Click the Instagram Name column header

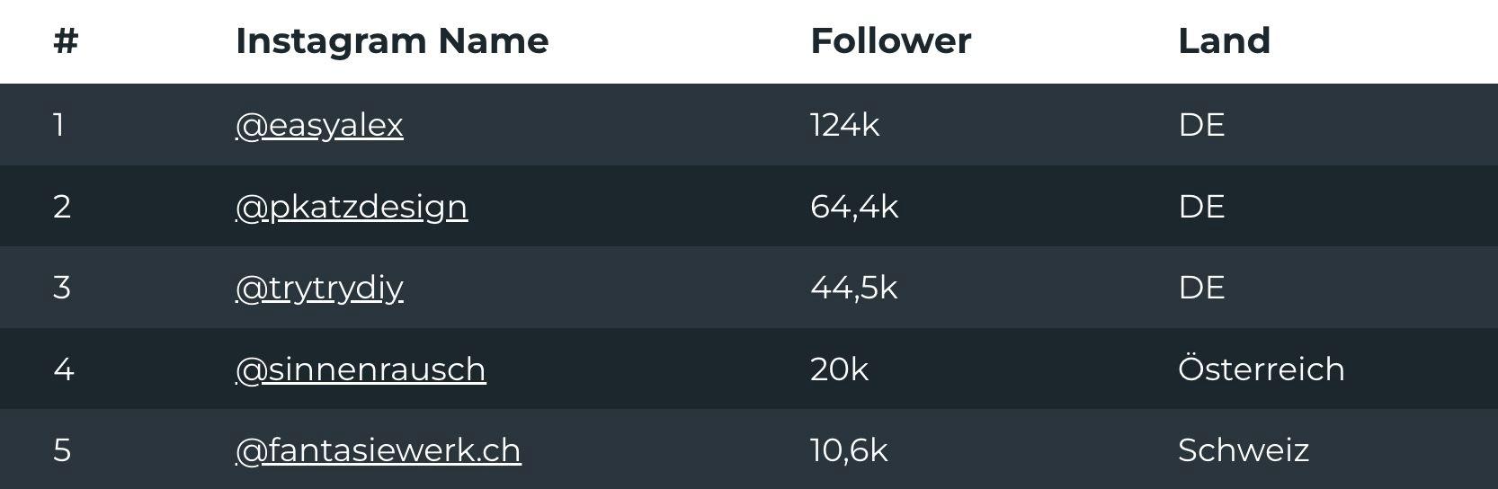pyautogui.click(x=392, y=41)
